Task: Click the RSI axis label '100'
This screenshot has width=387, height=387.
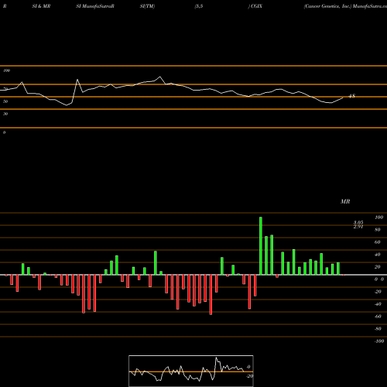Action: click(x=6, y=70)
